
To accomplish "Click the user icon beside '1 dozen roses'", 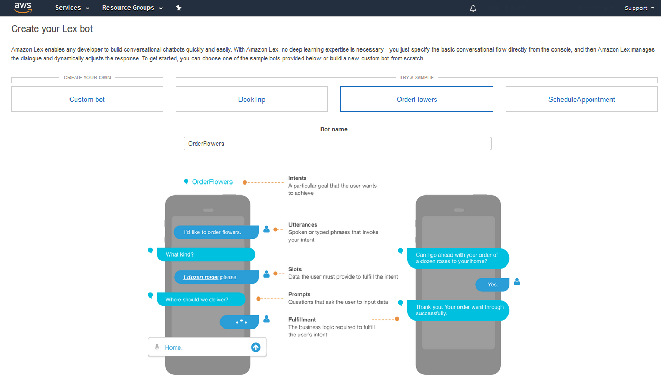I will (x=267, y=274).
